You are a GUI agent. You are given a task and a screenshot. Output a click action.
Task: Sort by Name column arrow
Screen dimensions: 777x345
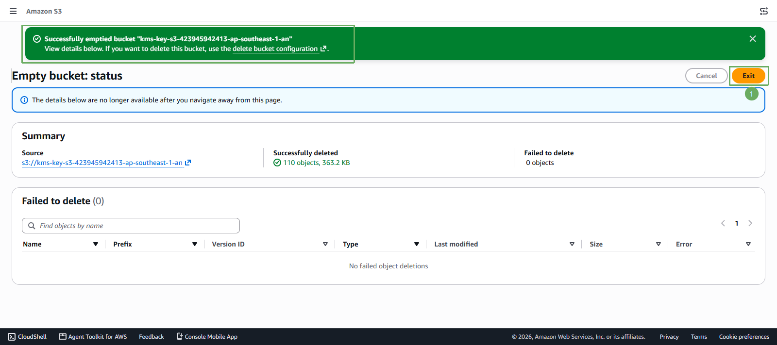(96, 244)
